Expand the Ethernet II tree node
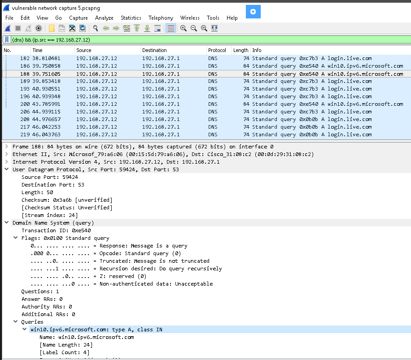This screenshot has height=360, width=411. pos(6,154)
